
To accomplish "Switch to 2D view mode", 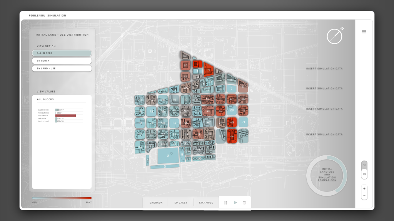I will pos(364,166).
